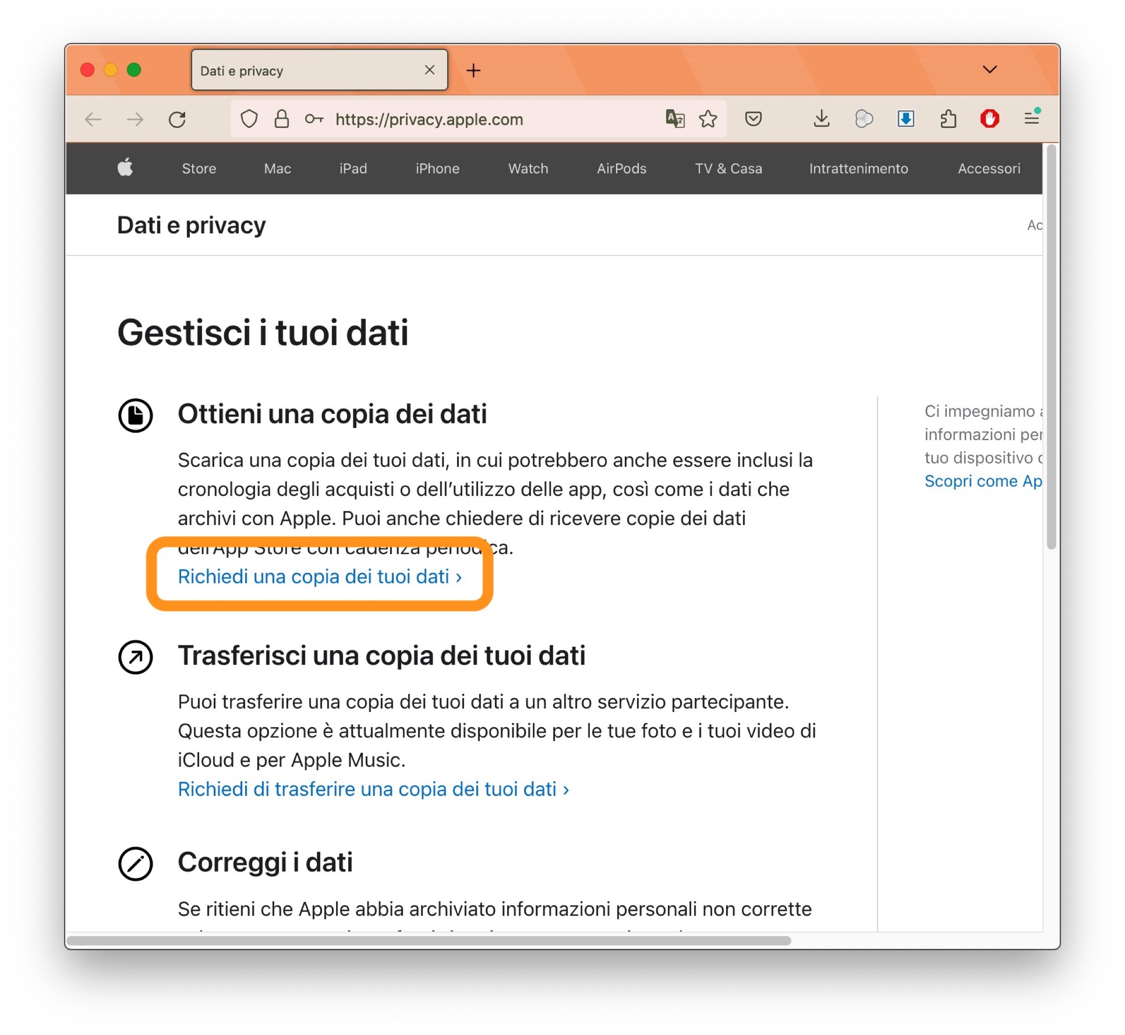Open the Mac navigation menu item
1125x1035 pixels.
[277, 169]
